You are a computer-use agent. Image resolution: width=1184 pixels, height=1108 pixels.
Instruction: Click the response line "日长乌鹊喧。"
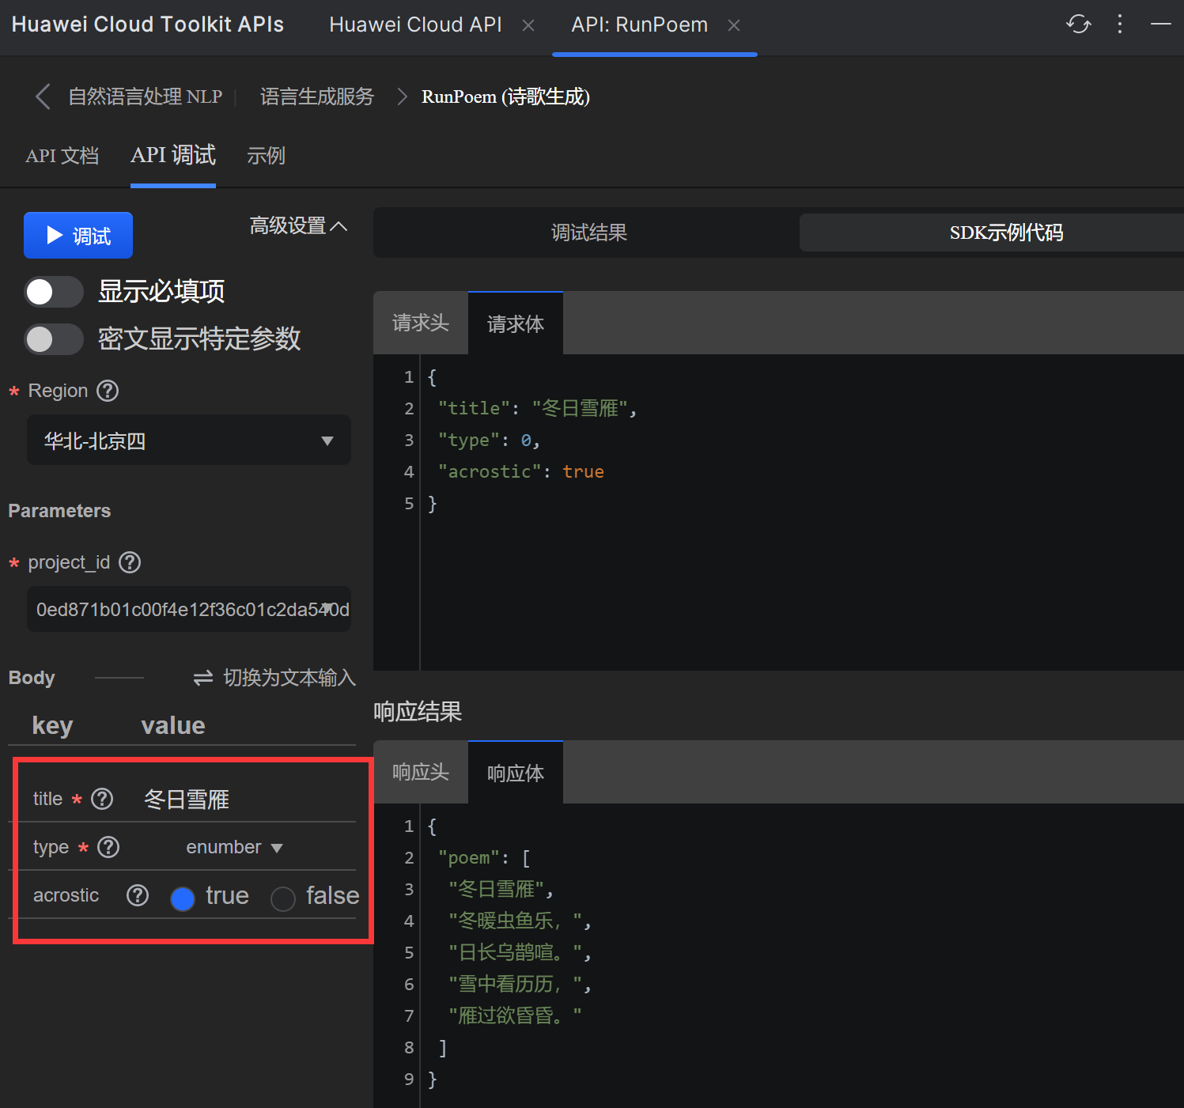[x=519, y=952]
